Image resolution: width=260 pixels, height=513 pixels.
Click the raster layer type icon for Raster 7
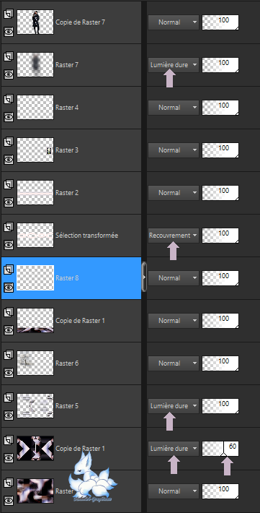pyautogui.click(x=8, y=56)
